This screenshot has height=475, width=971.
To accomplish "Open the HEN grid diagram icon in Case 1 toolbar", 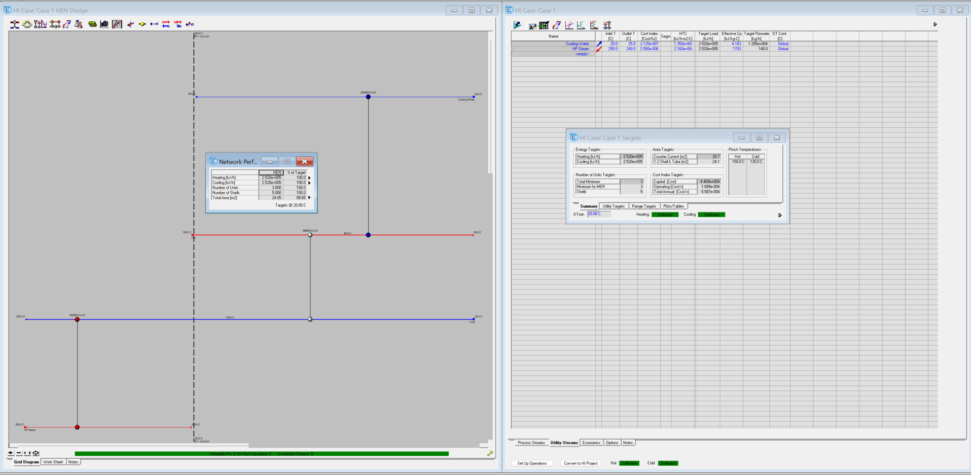I will [x=607, y=25].
